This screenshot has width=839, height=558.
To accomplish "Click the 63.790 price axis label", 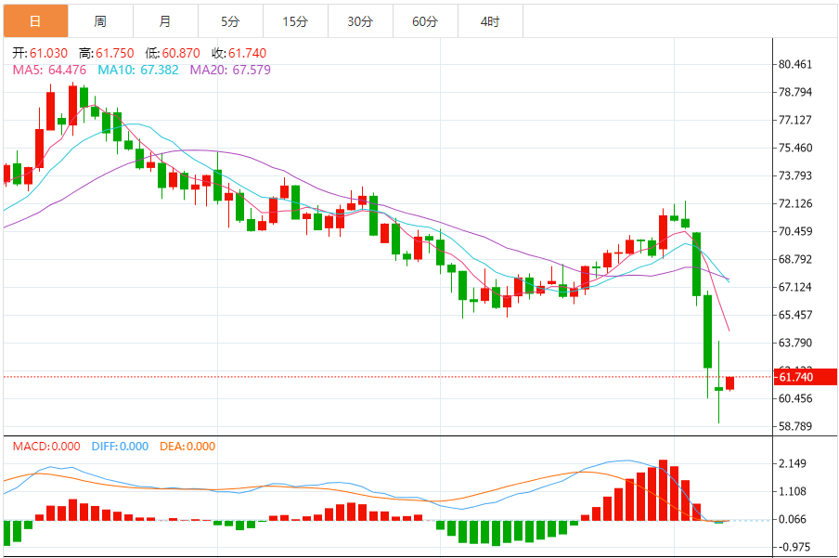I will 795,343.
